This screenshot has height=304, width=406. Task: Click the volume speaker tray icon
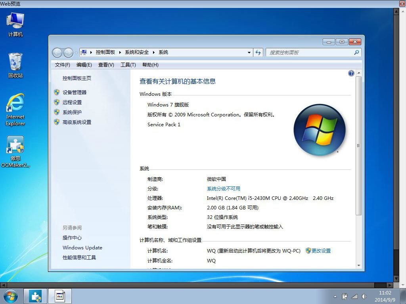[x=364, y=296]
